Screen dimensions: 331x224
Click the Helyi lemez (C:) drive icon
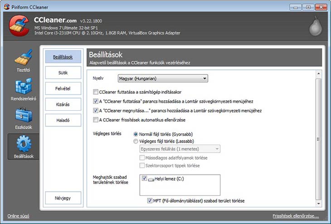(x=151, y=179)
